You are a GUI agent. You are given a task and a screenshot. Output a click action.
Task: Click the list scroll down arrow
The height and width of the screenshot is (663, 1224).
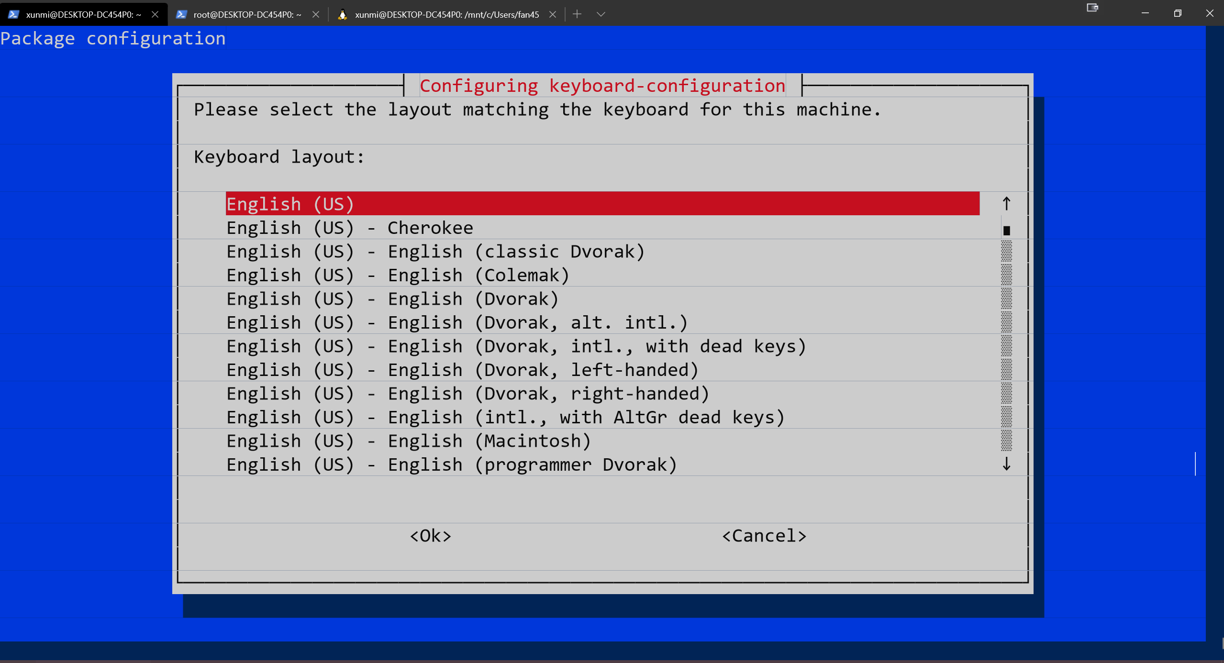[x=1006, y=464]
